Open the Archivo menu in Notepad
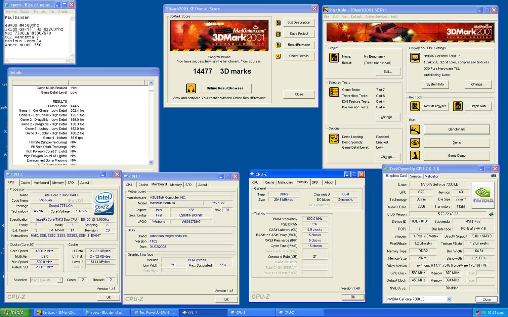The width and height of the screenshot is (508, 317). (x=11, y=11)
